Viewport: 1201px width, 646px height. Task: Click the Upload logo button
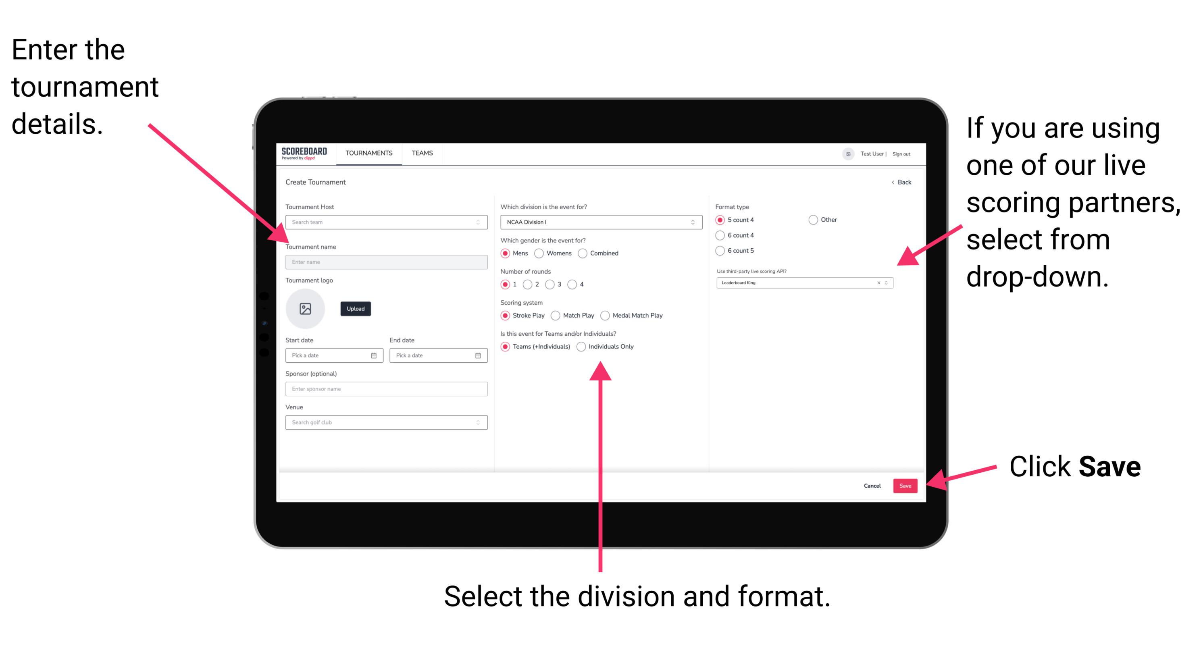356,309
